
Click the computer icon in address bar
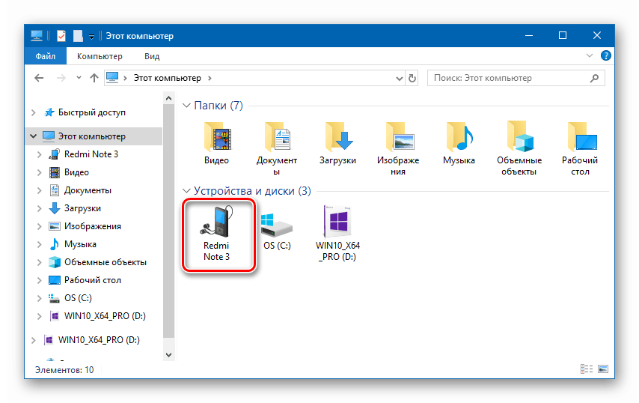112,77
